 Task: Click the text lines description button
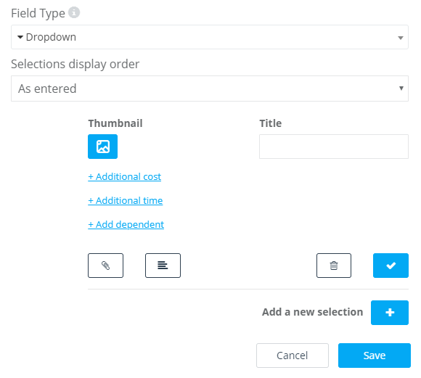tap(163, 266)
